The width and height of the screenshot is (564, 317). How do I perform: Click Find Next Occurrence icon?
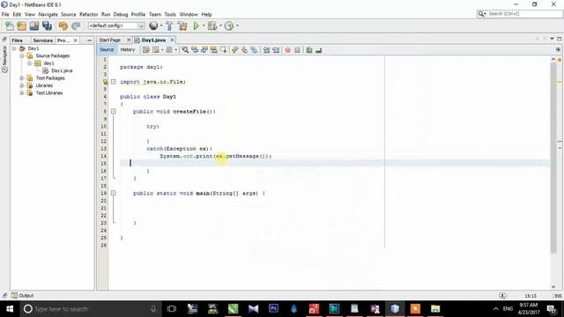click(x=204, y=50)
